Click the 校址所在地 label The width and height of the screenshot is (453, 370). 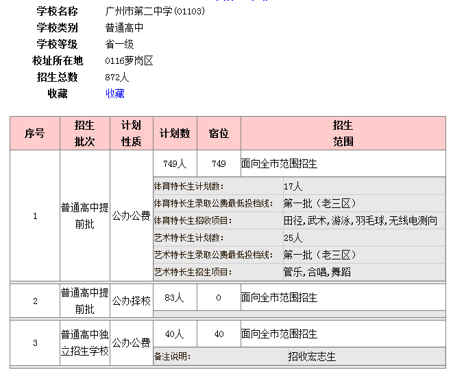click(x=58, y=60)
